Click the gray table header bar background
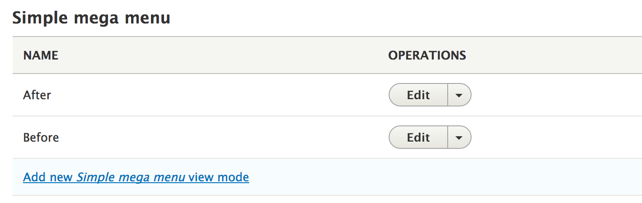The height and width of the screenshot is (203, 642). coord(225,55)
